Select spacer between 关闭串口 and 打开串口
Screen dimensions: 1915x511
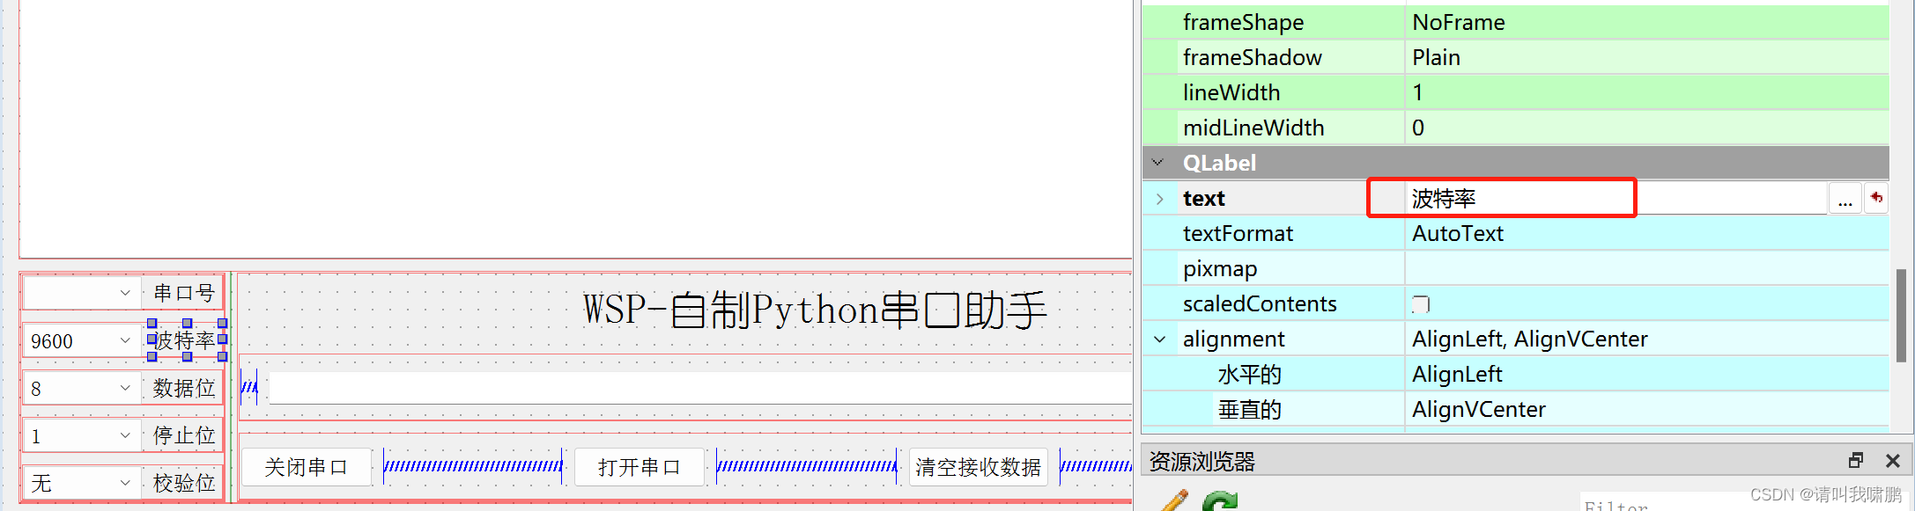473,466
